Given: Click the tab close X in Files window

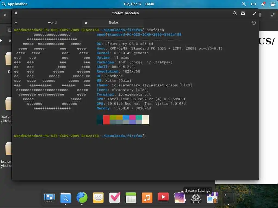Looking at the screenshot, I should coord(10,41).
